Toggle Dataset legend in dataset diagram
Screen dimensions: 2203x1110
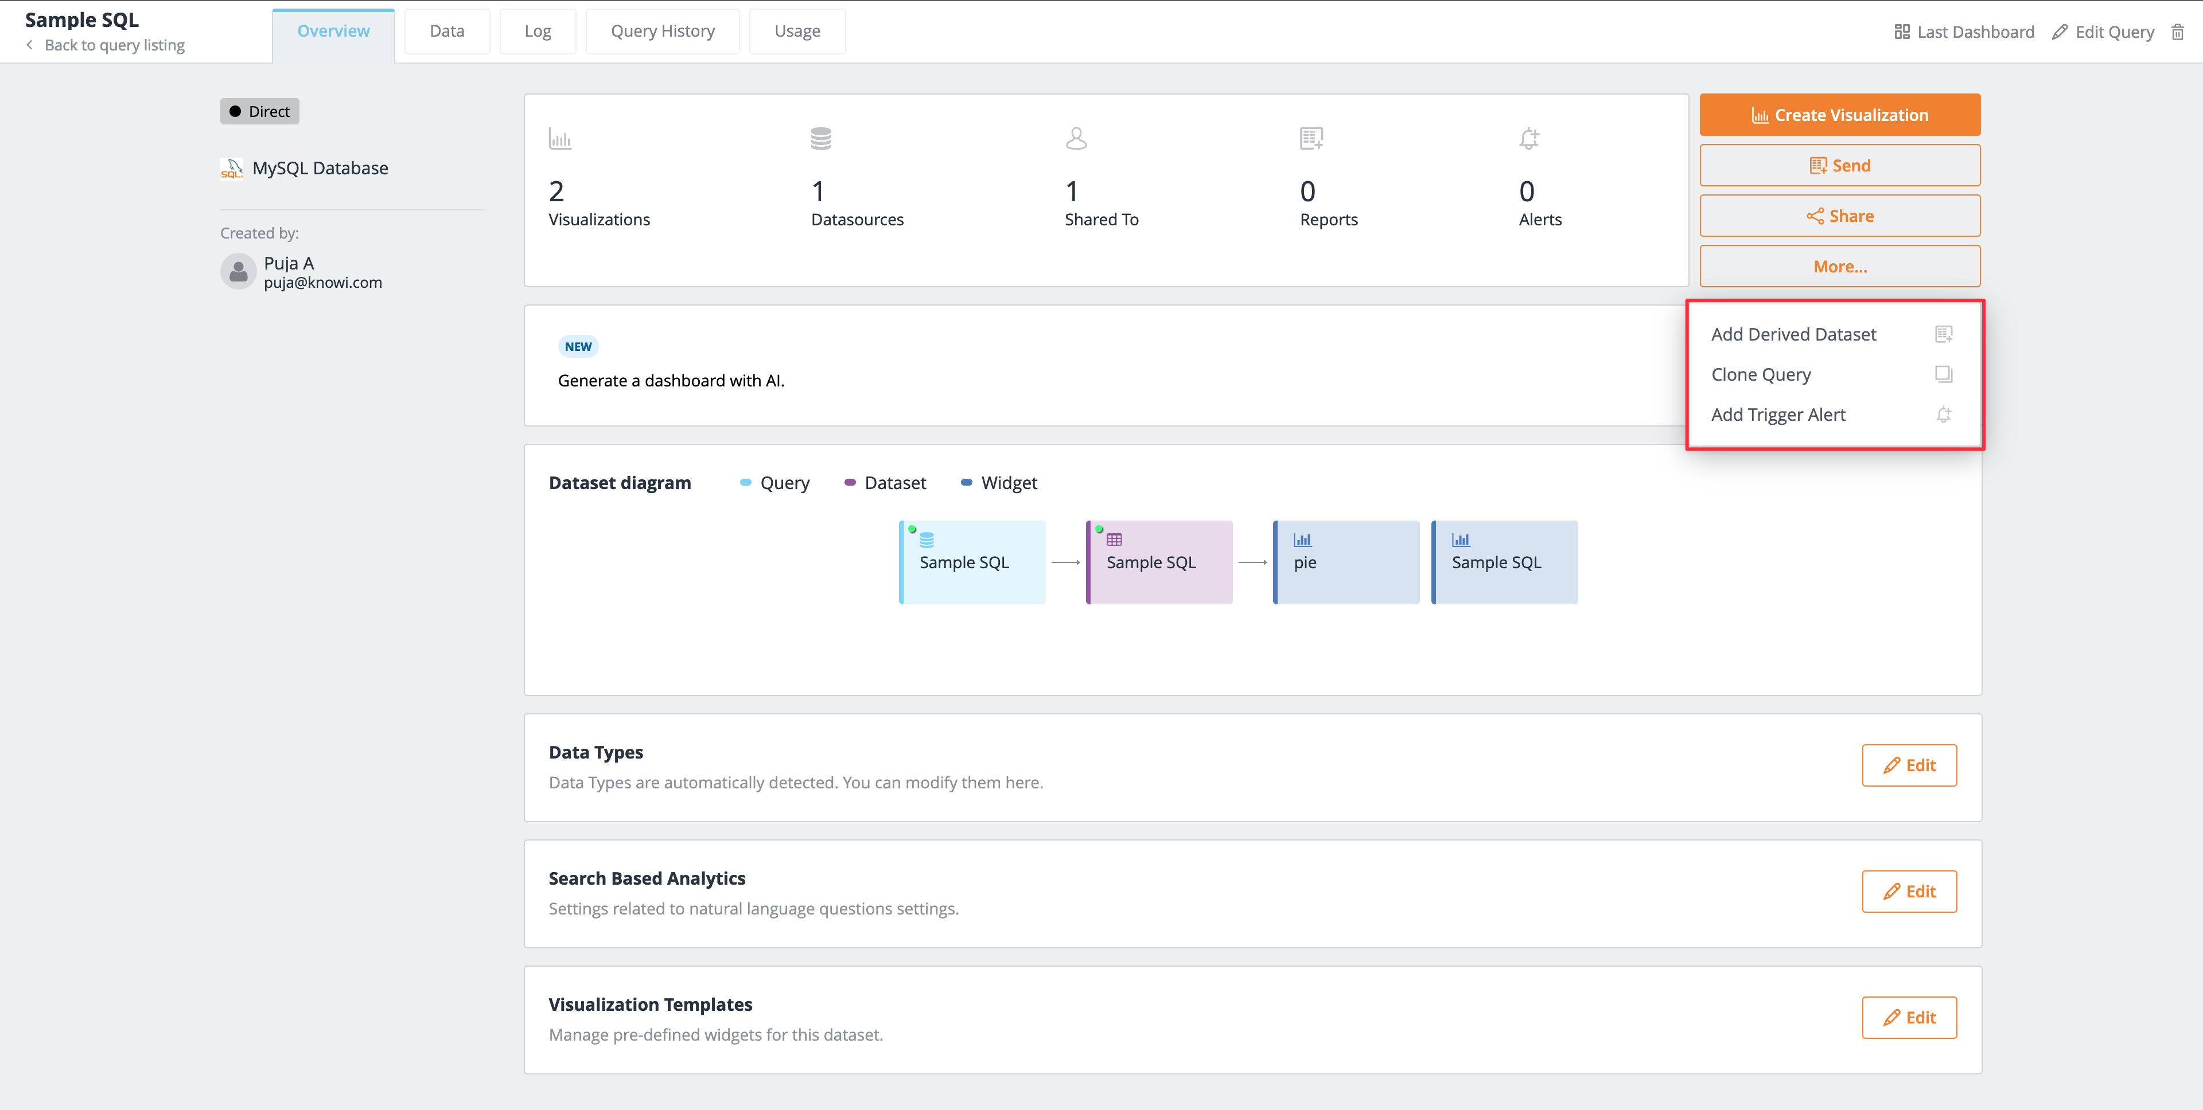click(x=885, y=483)
